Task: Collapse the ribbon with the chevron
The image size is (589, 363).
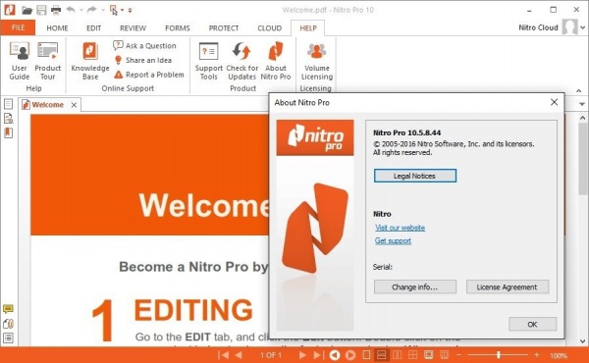Action: click(579, 91)
